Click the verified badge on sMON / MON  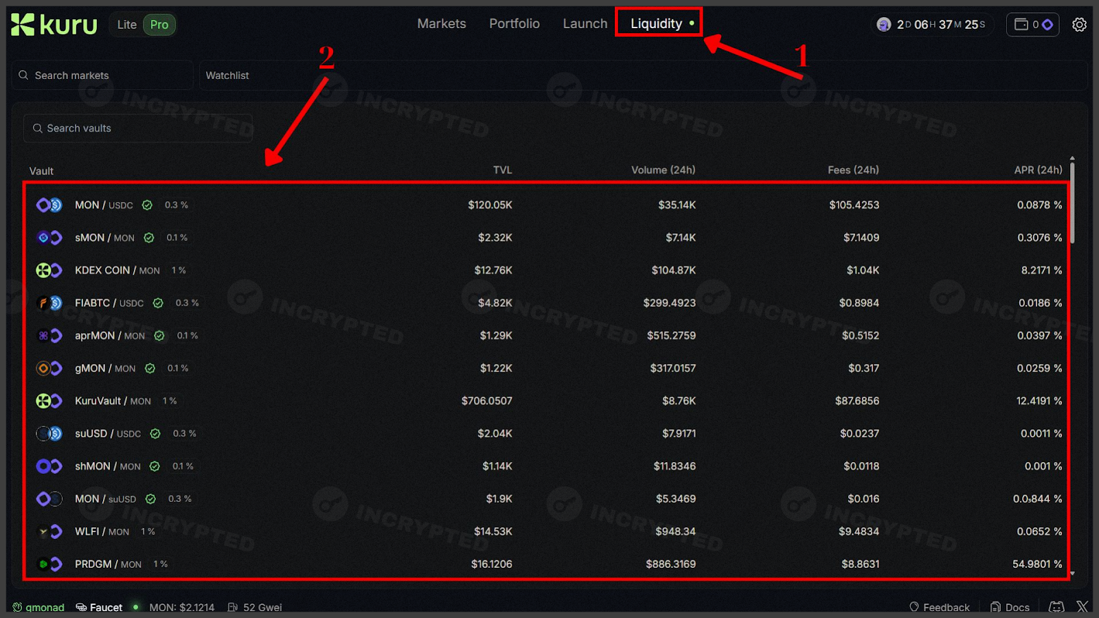click(149, 238)
